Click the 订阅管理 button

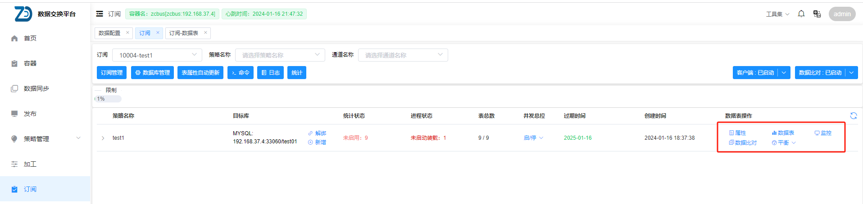(x=112, y=73)
